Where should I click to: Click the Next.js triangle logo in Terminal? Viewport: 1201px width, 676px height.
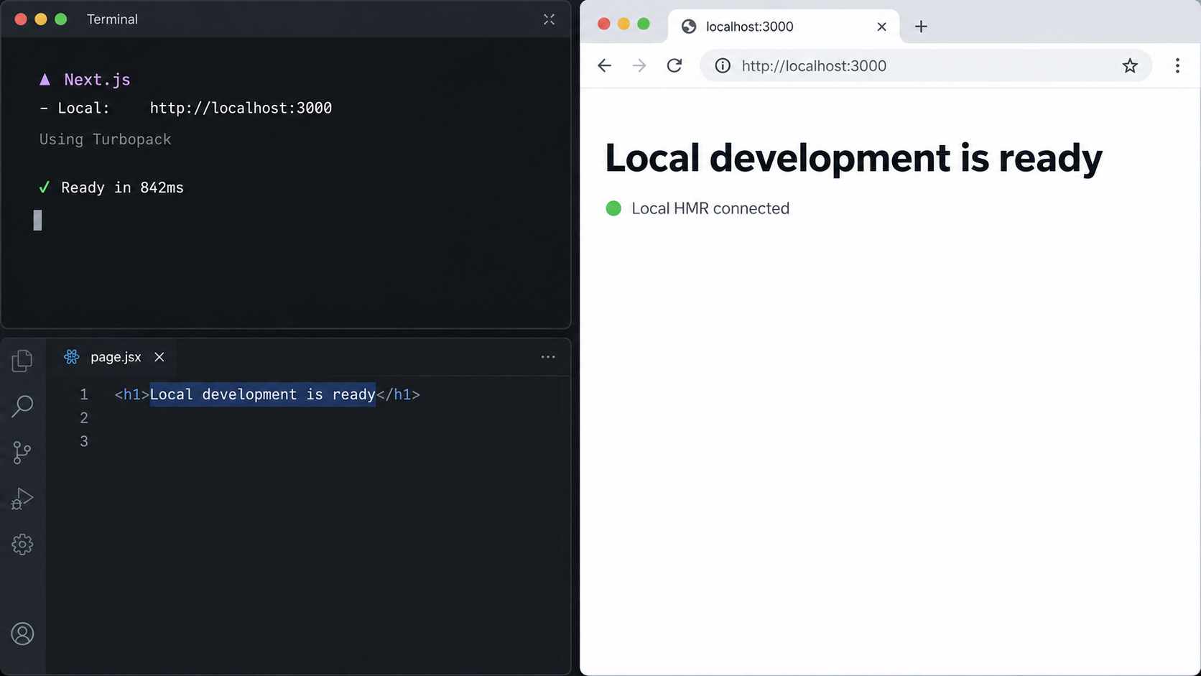(x=45, y=79)
